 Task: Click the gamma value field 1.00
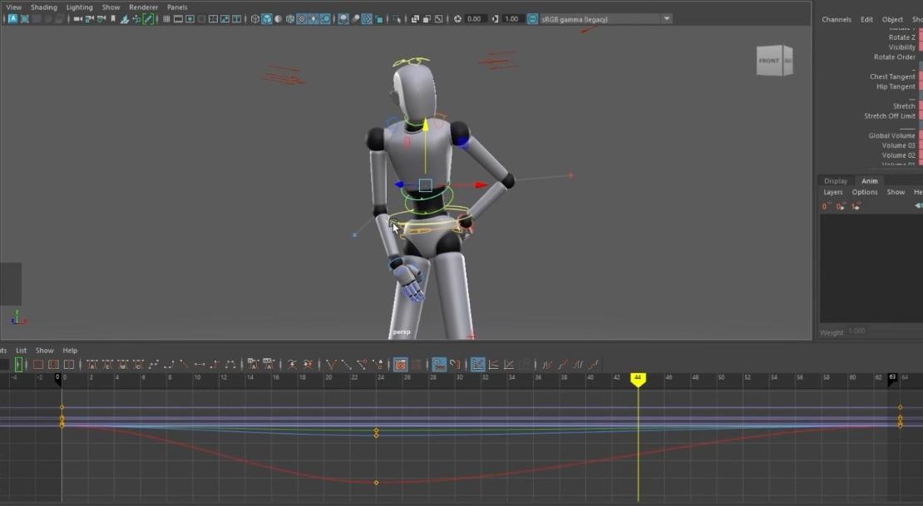coord(512,19)
